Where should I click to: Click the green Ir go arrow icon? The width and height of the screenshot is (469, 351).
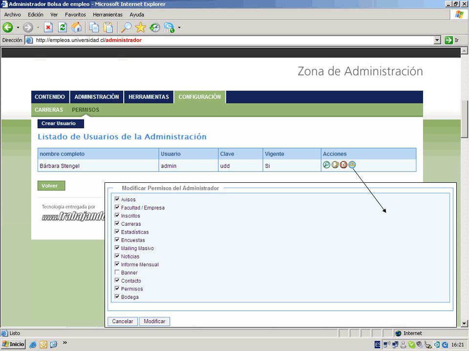pyautogui.click(x=448, y=40)
